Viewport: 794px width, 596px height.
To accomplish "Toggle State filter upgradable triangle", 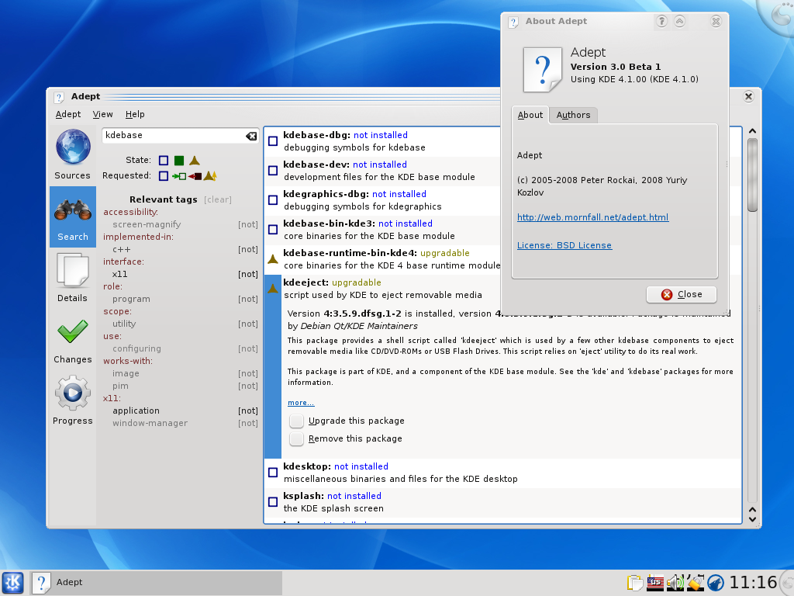I will 195,161.
